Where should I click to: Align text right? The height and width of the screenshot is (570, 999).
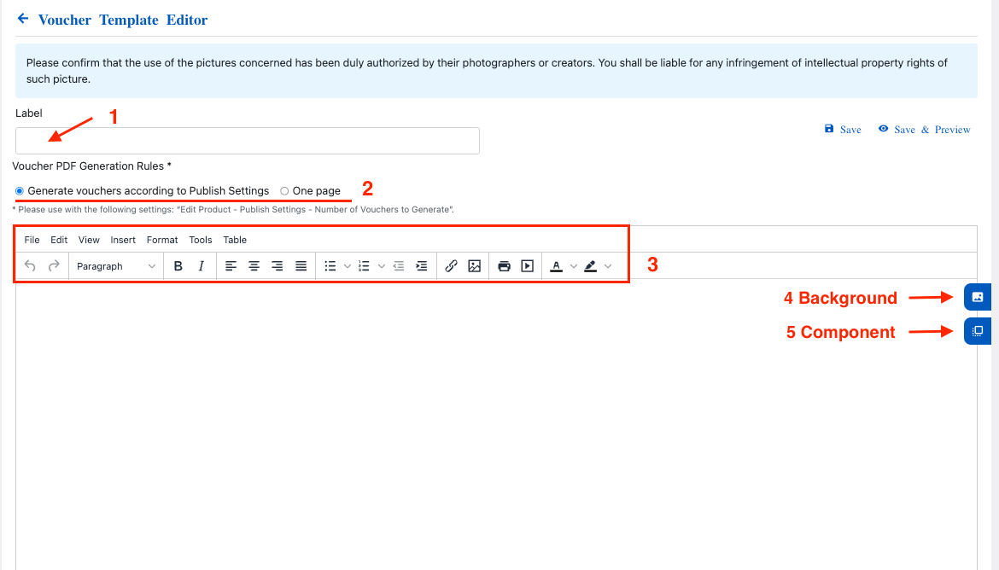pyautogui.click(x=277, y=265)
